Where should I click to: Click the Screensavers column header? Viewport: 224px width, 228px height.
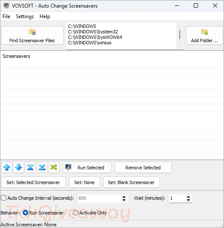pos(16,56)
